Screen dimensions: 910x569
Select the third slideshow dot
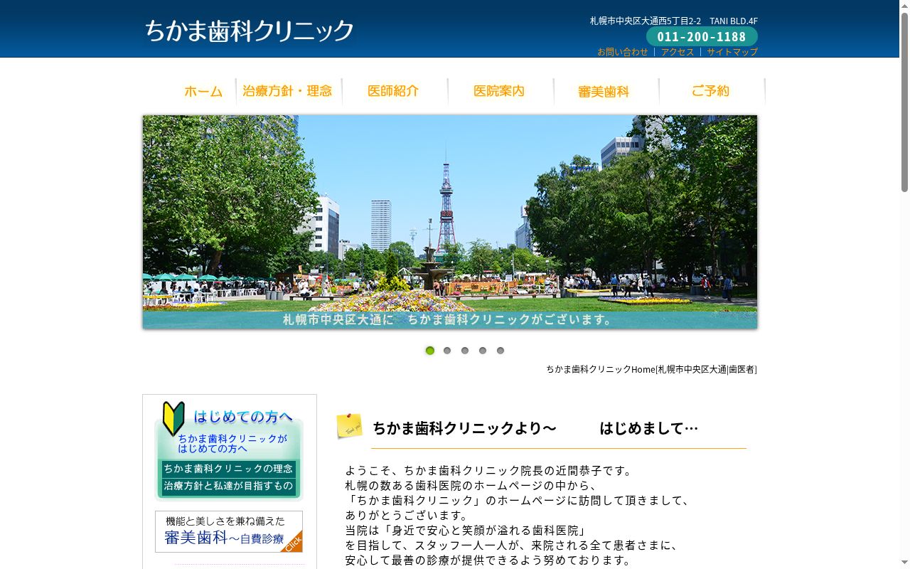[465, 351]
